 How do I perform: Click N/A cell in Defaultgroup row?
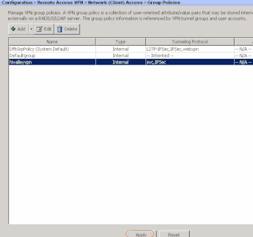click(x=244, y=56)
